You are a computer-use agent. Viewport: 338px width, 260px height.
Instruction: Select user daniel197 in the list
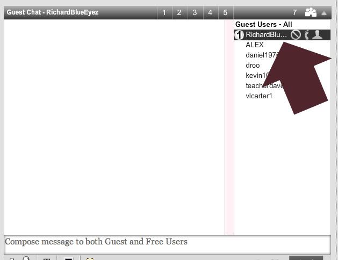pos(260,55)
